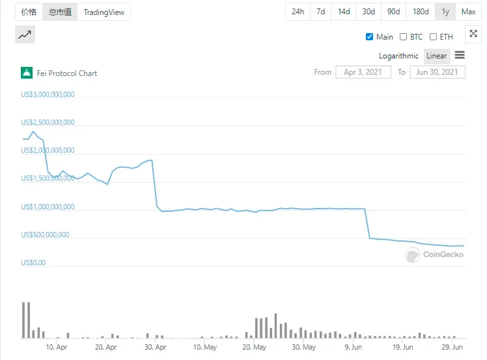Click the line chart type icon
487x360 pixels.
25,35
